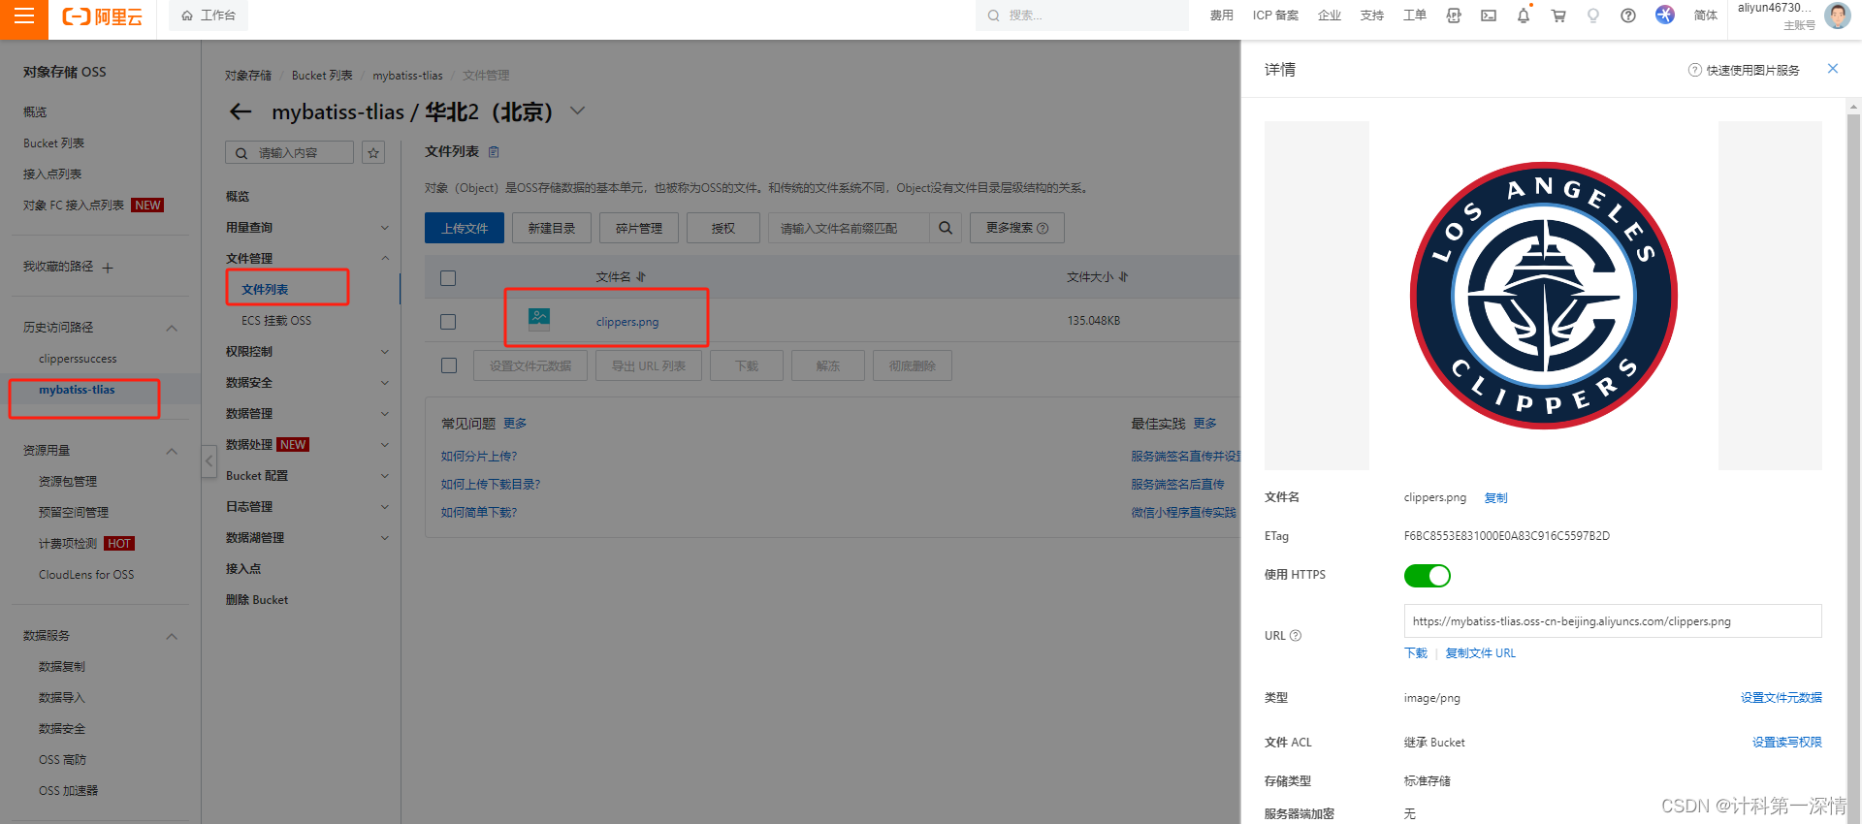
Task: Click the lightbulb tips icon
Action: click(x=1593, y=16)
